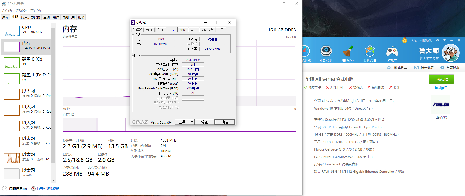
Task: Open the 显卡 tab in CPU-Z
Action: click(x=194, y=30)
